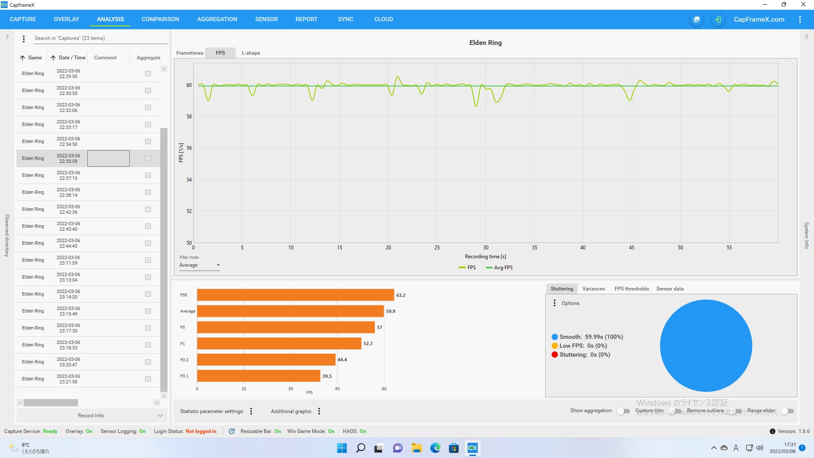Check Aggregate box for 22:29:50 capture
The width and height of the screenshot is (814, 458).
(148, 74)
